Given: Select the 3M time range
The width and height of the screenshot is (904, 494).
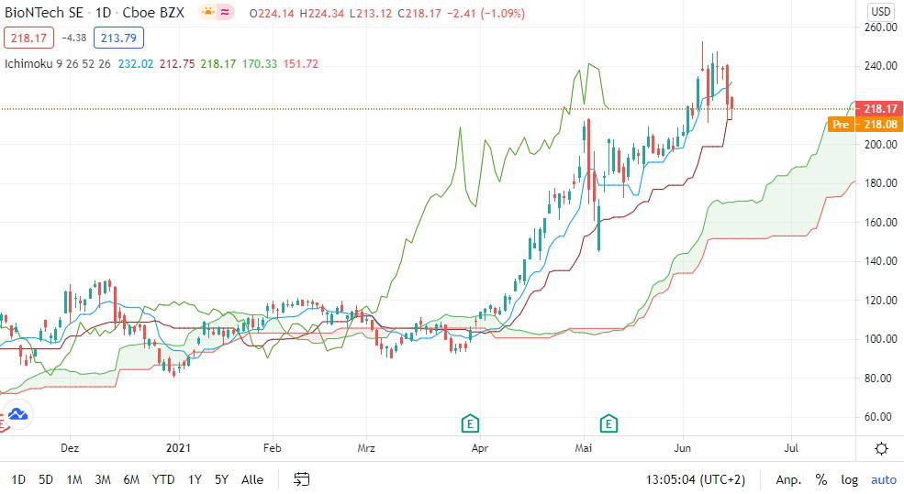Looking at the screenshot, I should point(103,479).
